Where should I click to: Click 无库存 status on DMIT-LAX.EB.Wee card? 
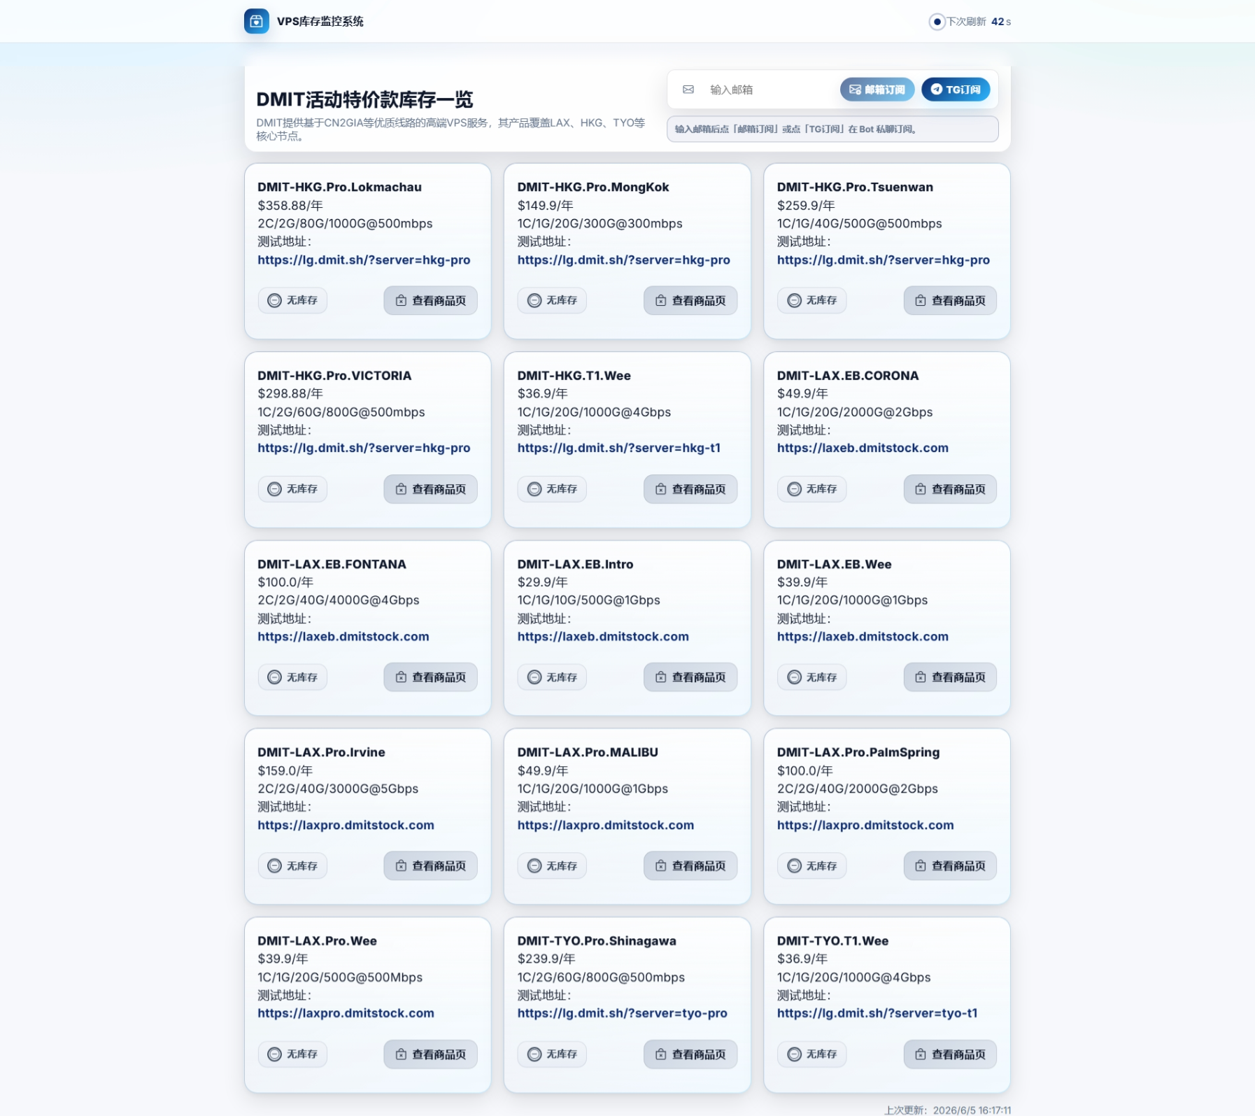[811, 677]
